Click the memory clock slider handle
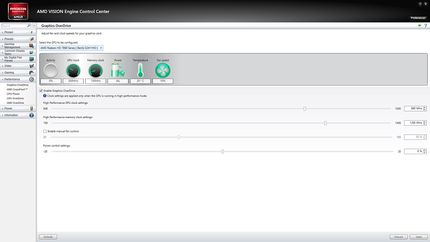The image size is (430, 242). (x=325, y=123)
